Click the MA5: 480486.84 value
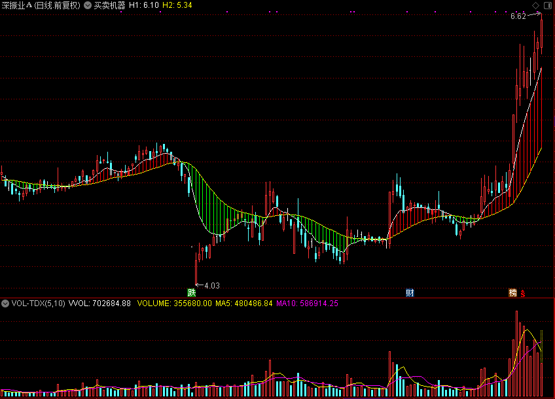 click(x=244, y=304)
